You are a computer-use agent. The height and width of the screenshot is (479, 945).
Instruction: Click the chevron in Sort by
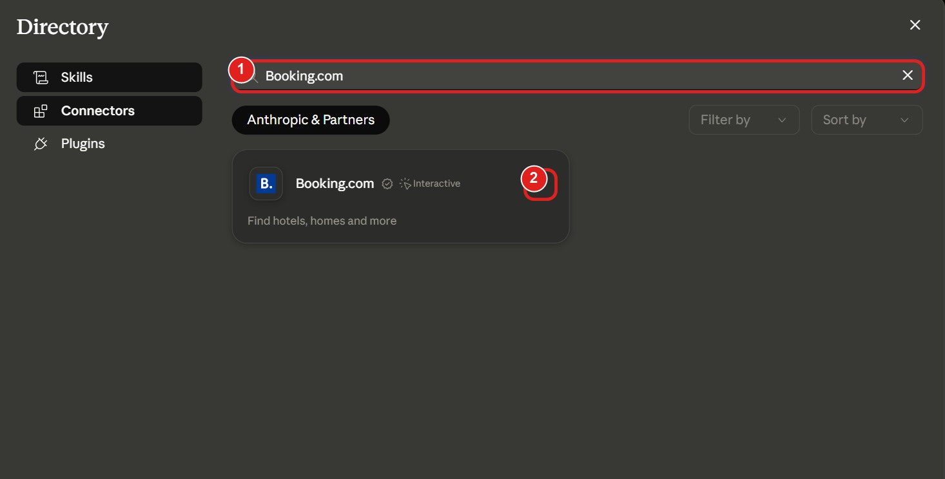click(x=904, y=120)
